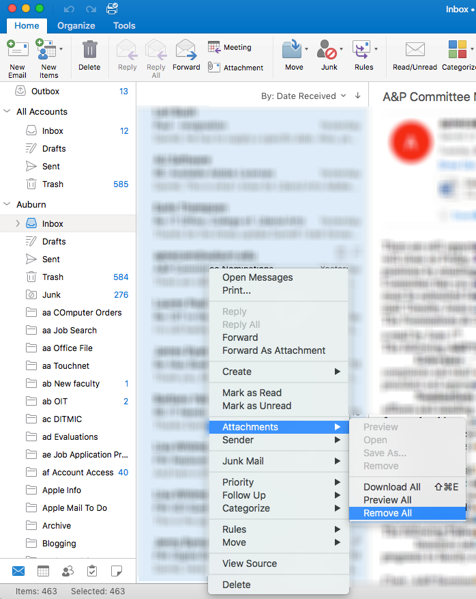The width and height of the screenshot is (476, 599).
Task: Choose Forward As Attachment in context menu
Action: pos(279,350)
